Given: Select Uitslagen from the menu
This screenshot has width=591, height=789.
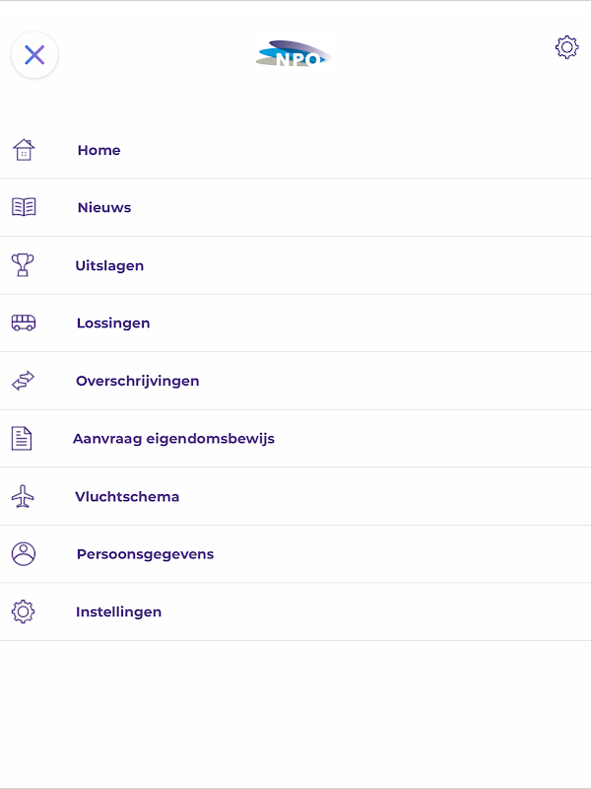Looking at the screenshot, I should (x=109, y=265).
